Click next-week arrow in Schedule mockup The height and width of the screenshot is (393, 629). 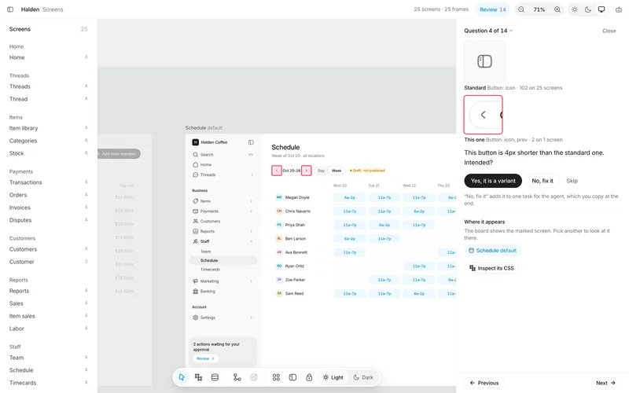tap(307, 171)
